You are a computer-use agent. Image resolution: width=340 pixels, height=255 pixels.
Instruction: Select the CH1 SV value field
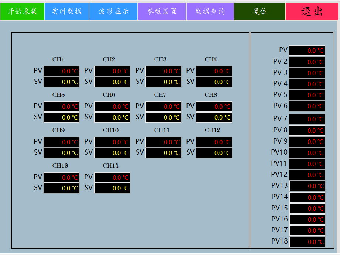tap(62, 82)
